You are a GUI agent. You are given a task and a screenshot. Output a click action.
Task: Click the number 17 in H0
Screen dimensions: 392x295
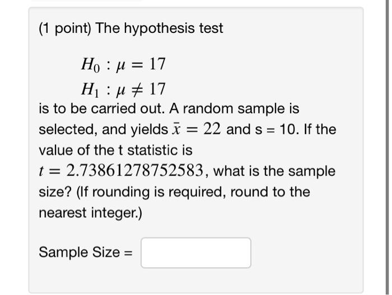pyautogui.click(x=157, y=64)
